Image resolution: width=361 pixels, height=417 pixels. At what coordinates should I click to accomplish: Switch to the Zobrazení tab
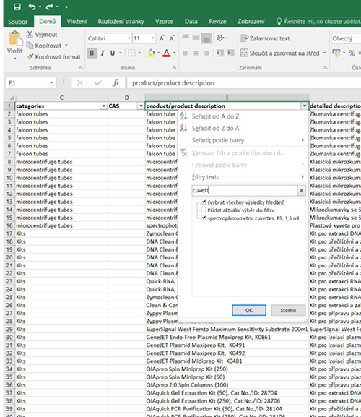[x=251, y=22]
